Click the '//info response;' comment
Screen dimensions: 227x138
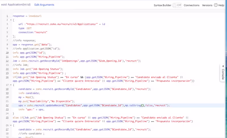point(24,40)
